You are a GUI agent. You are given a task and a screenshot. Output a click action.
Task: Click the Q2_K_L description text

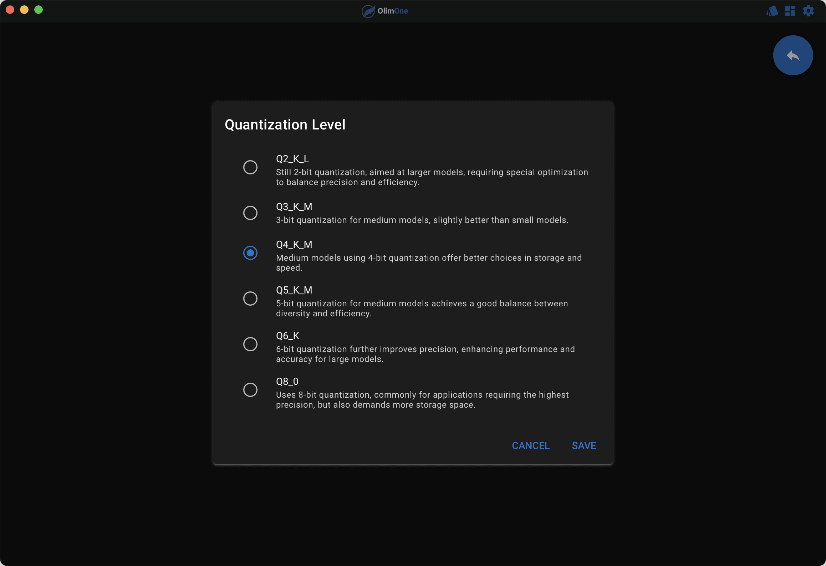pyautogui.click(x=432, y=177)
